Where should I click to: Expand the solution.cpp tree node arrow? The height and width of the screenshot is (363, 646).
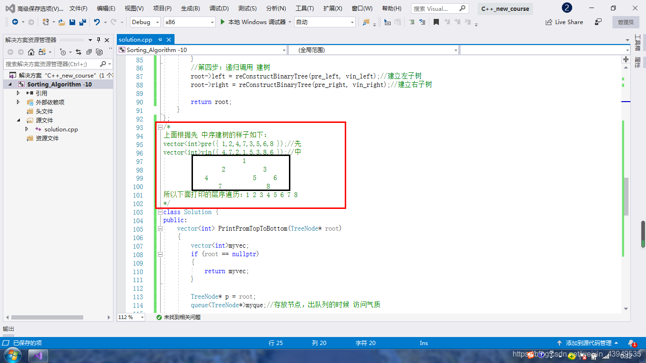[x=27, y=129]
